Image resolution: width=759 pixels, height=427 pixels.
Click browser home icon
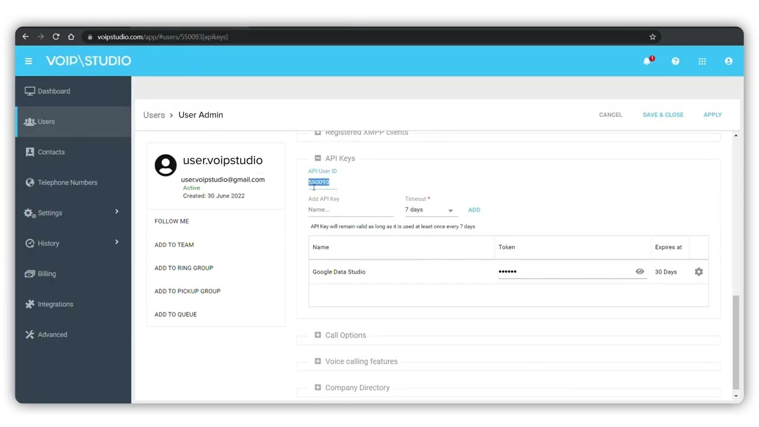tap(71, 37)
